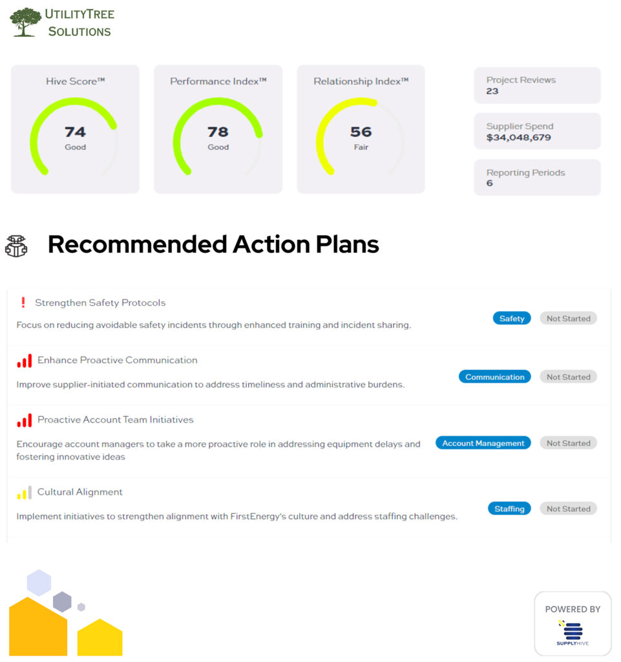Open the Not Started status on Cultural Alignment
The height and width of the screenshot is (662, 621).
(568, 508)
